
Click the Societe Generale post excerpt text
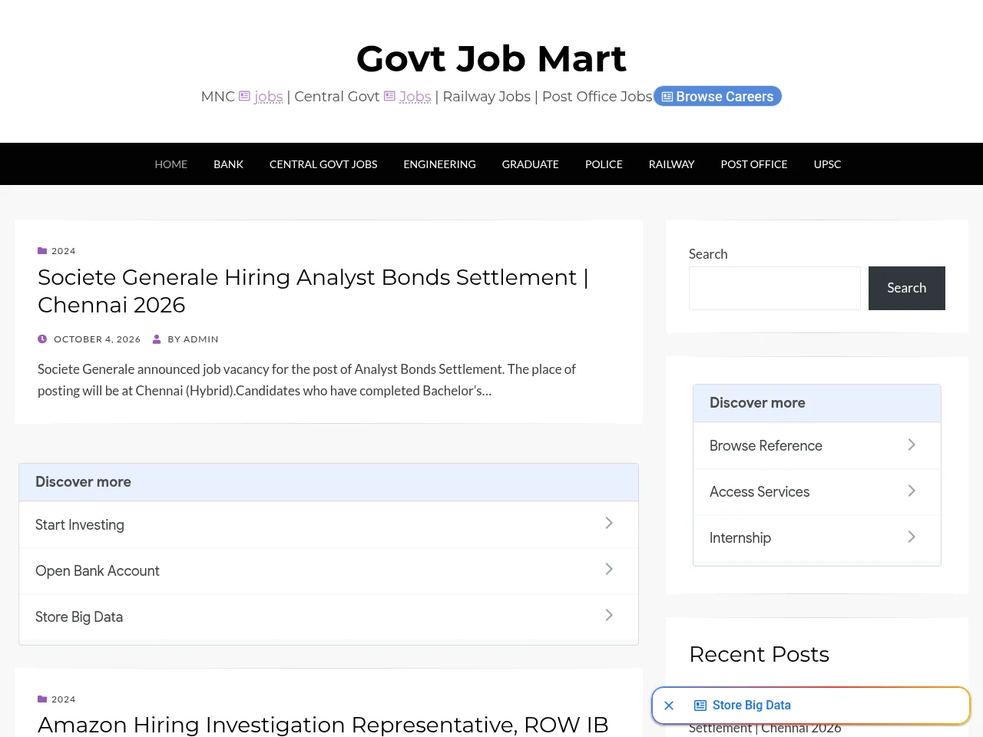pos(306,380)
